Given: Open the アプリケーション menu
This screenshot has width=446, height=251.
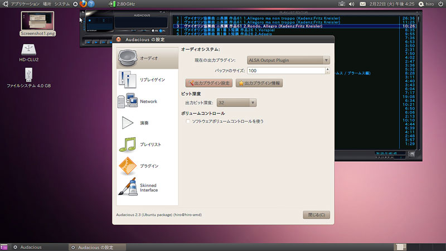Looking at the screenshot, I should 25,4.
